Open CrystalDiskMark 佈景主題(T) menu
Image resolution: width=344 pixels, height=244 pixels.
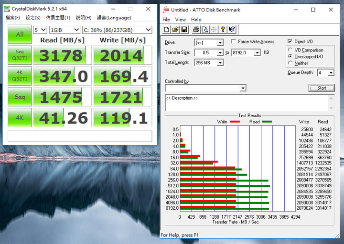pyautogui.click(x=58, y=18)
